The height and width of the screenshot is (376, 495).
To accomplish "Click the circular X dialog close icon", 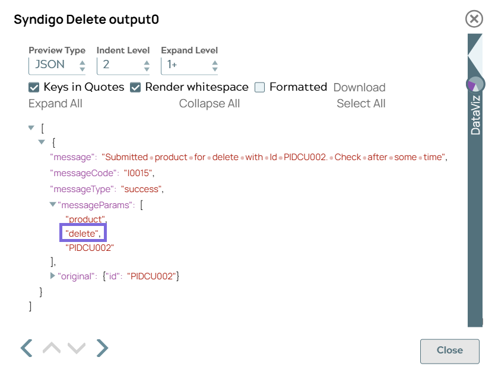I will [474, 19].
